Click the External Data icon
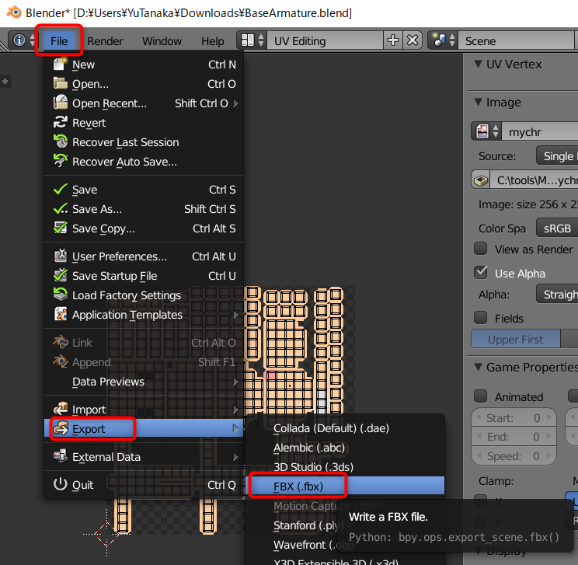The height and width of the screenshot is (565, 578). [60, 456]
